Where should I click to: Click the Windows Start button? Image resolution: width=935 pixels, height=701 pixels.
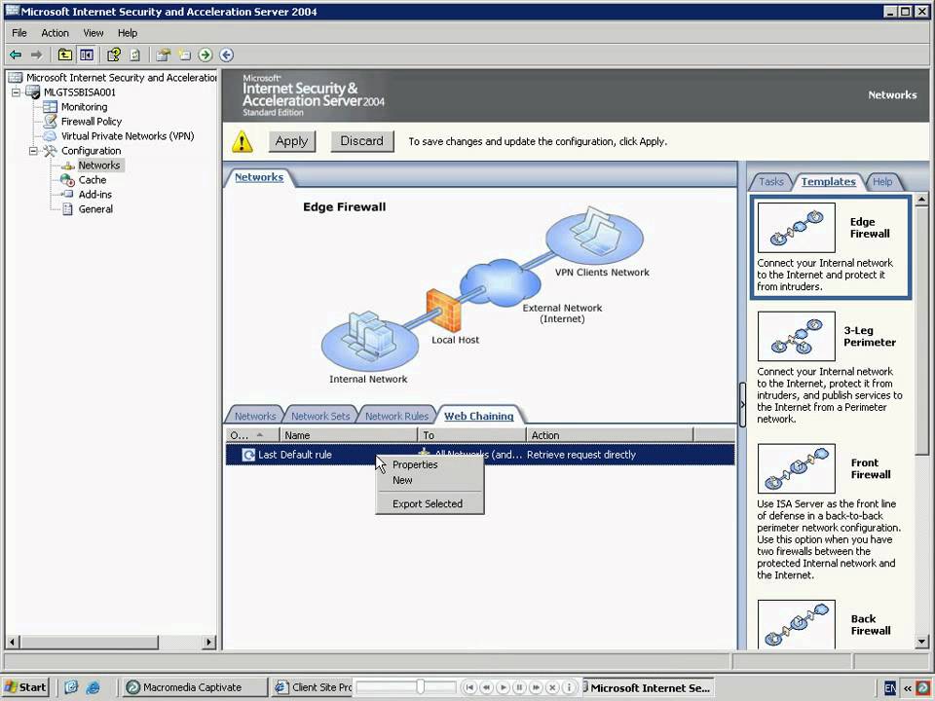(25, 687)
